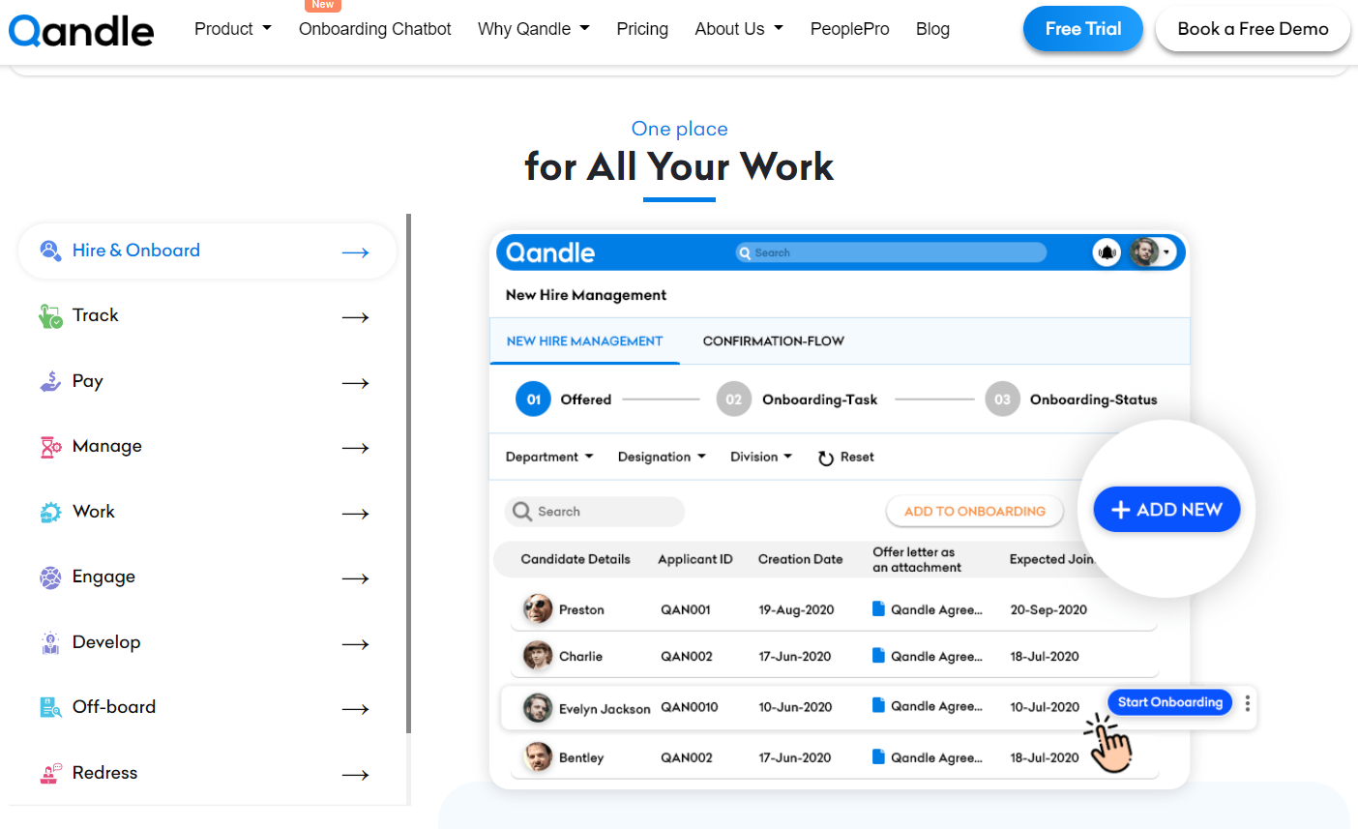Click Charlie's profile photo

(538, 656)
